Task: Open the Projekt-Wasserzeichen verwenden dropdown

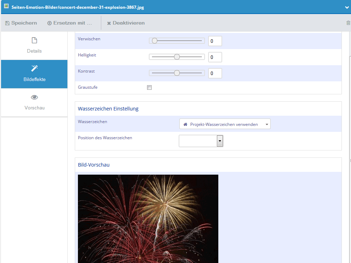Action: click(x=225, y=124)
